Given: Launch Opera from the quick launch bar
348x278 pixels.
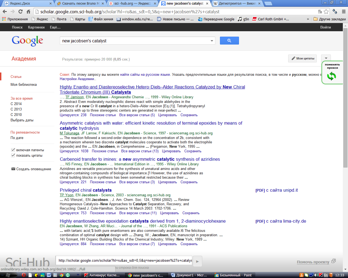Looking at the screenshot, I should click(x=24, y=275).
